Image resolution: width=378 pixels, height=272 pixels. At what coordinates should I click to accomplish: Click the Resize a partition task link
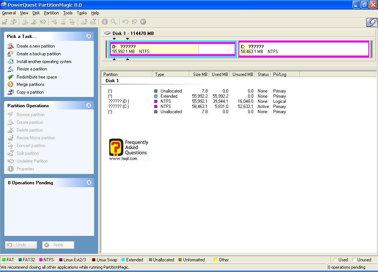[32, 69]
